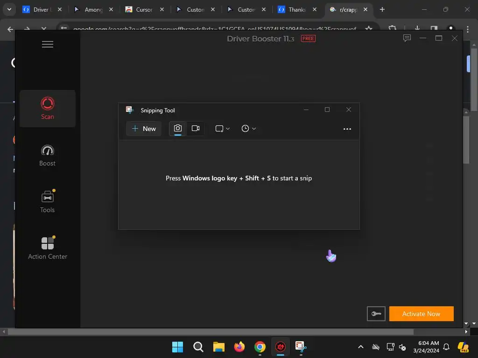Click Activate Now button
The image size is (478, 358).
(422, 314)
